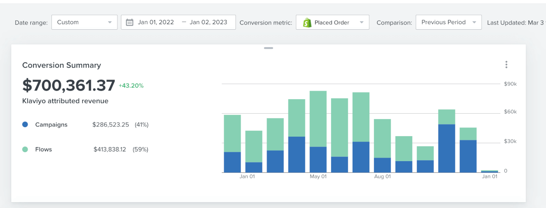546x208 pixels.
Task: Click the $413,838.12 flows value
Action: pyautogui.click(x=110, y=149)
